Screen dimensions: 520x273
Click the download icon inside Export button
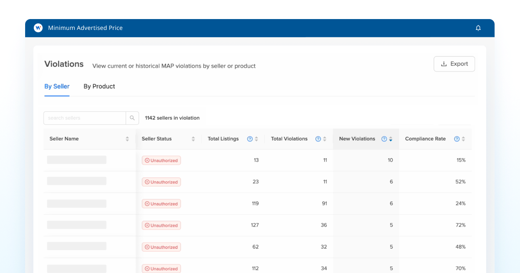click(x=443, y=64)
